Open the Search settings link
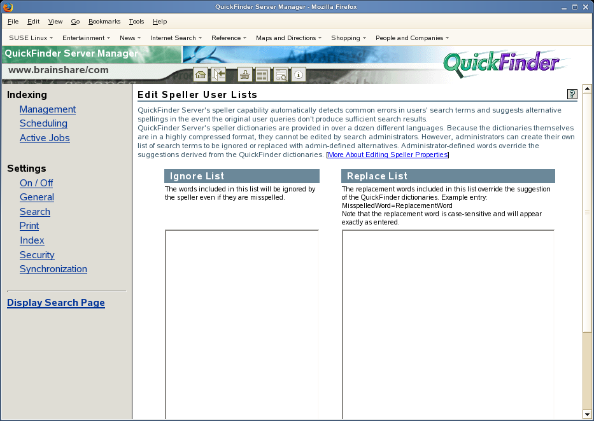The width and height of the screenshot is (594, 421). [35, 212]
